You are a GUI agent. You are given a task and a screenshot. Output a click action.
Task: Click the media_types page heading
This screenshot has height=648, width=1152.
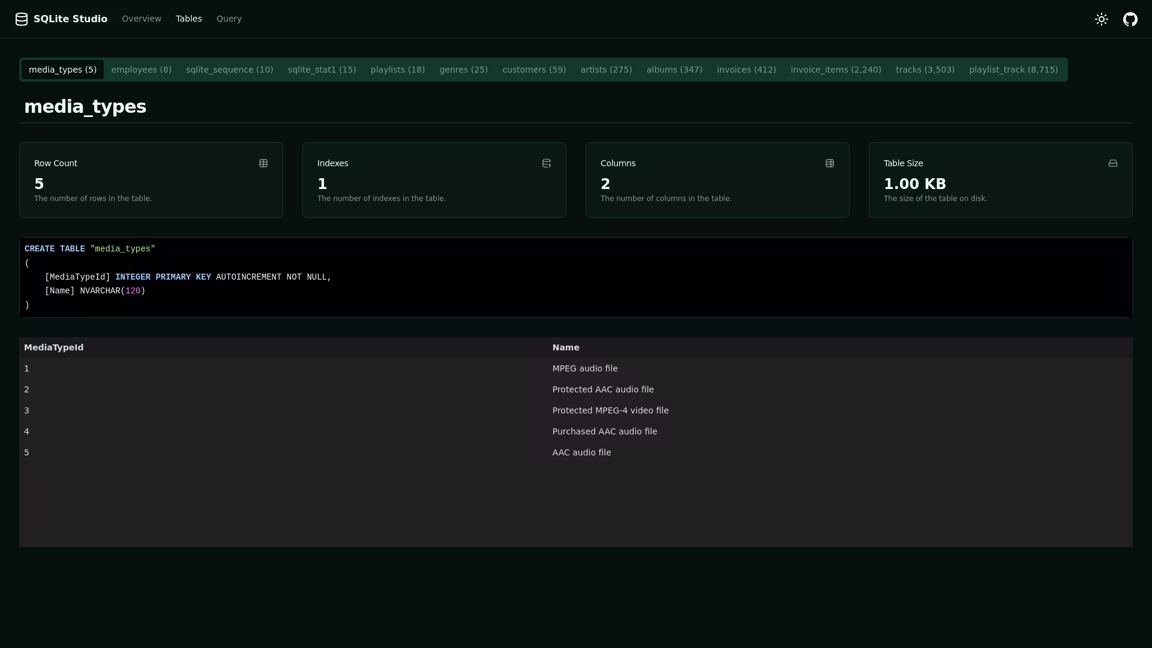point(85,107)
